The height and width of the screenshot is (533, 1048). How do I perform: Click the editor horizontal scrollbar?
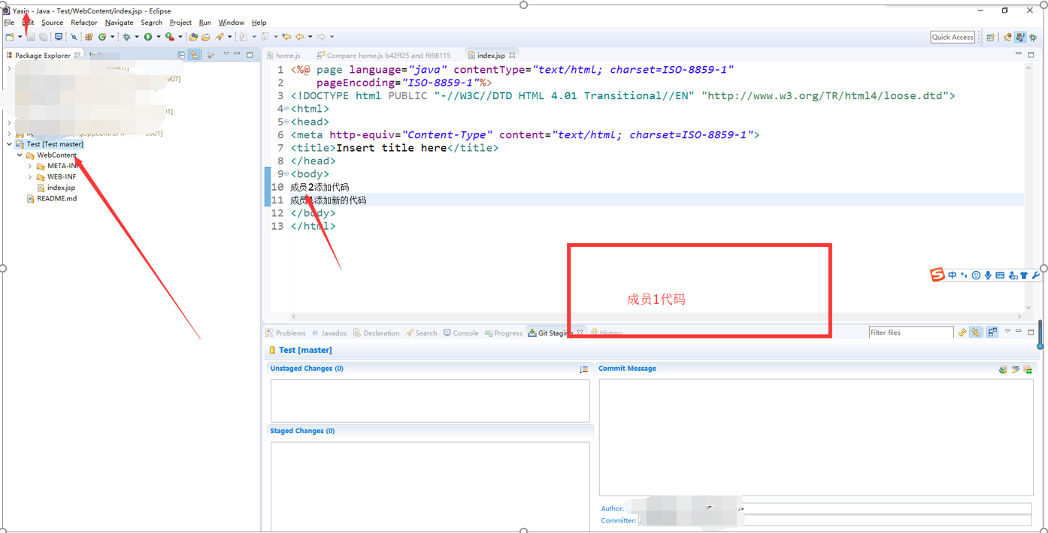[x=658, y=317]
